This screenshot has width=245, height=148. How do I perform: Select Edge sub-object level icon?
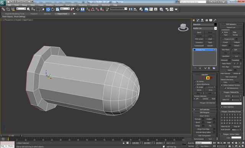[x=201, y=78]
